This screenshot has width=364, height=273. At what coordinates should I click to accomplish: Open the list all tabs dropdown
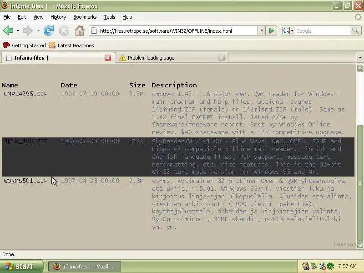pyautogui.click(x=360, y=58)
